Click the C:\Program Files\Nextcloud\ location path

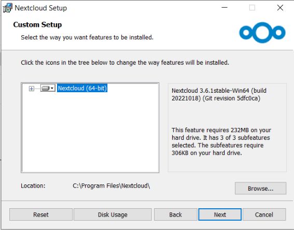pyautogui.click(x=111, y=186)
